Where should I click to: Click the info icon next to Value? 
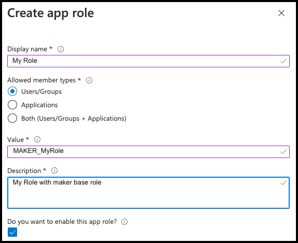[37, 139]
